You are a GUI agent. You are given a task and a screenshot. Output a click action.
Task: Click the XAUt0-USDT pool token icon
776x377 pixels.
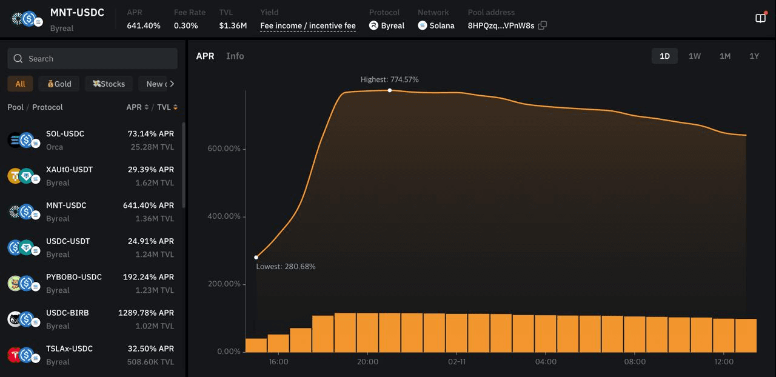coord(21,176)
